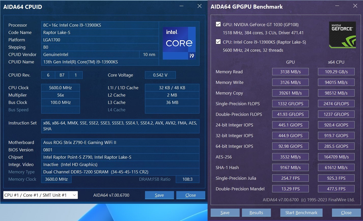Click the CPU Clock value 5600.0 MHz
The image size is (363, 221).
click(x=61, y=88)
